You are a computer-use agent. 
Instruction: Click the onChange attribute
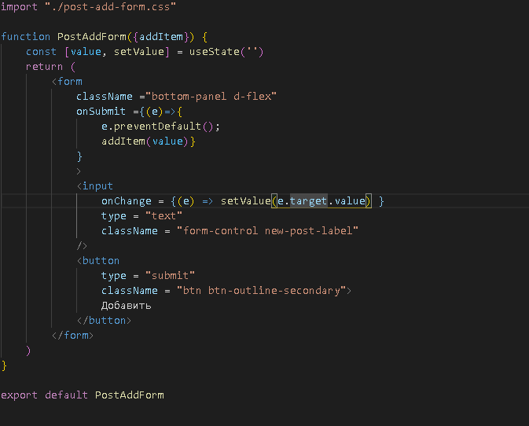click(127, 201)
